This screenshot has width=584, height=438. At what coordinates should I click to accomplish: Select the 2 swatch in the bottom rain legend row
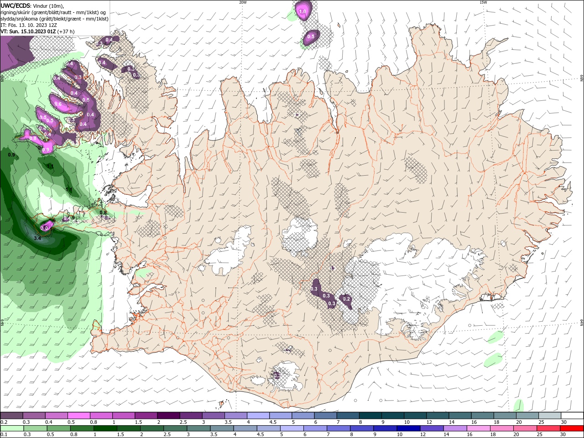[x=151, y=428]
